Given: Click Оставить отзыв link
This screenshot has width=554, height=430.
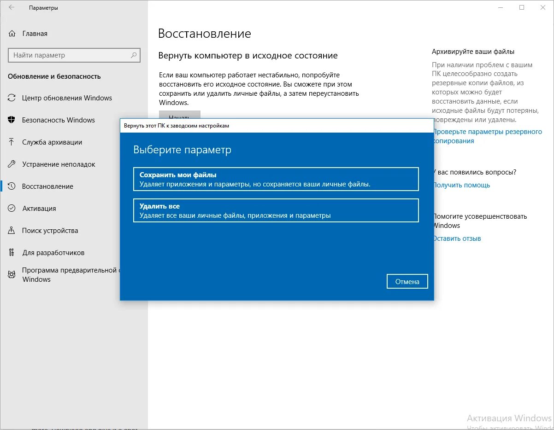Looking at the screenshot, I should (x=457, y=238).
